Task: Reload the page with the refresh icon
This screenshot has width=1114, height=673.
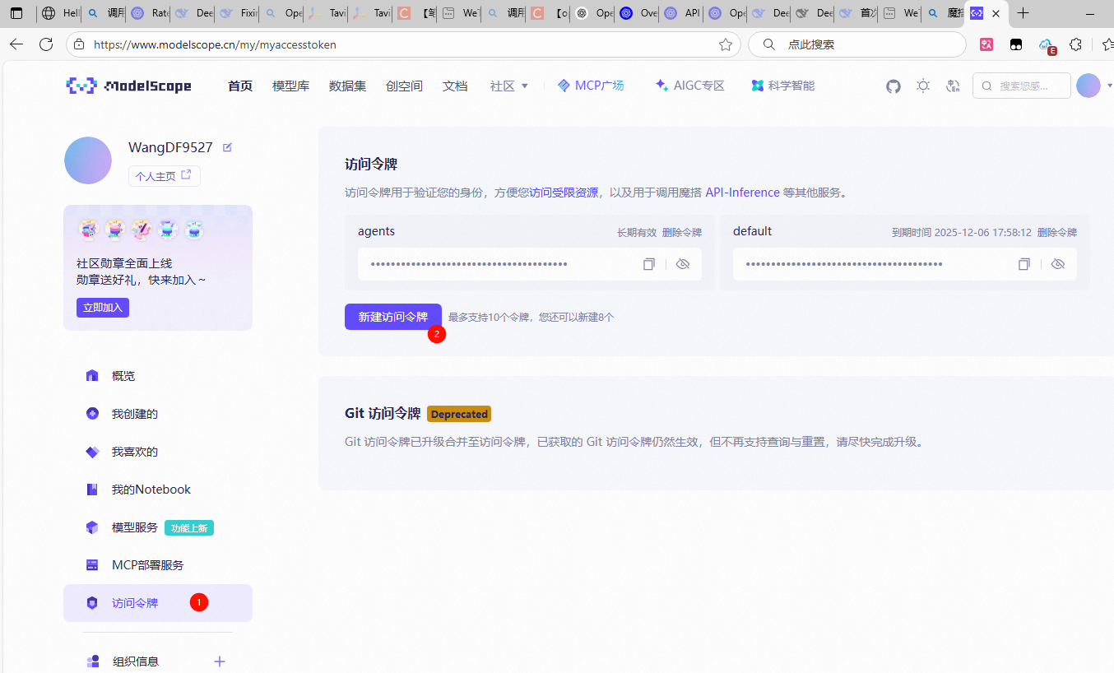Action: [46, 44]
